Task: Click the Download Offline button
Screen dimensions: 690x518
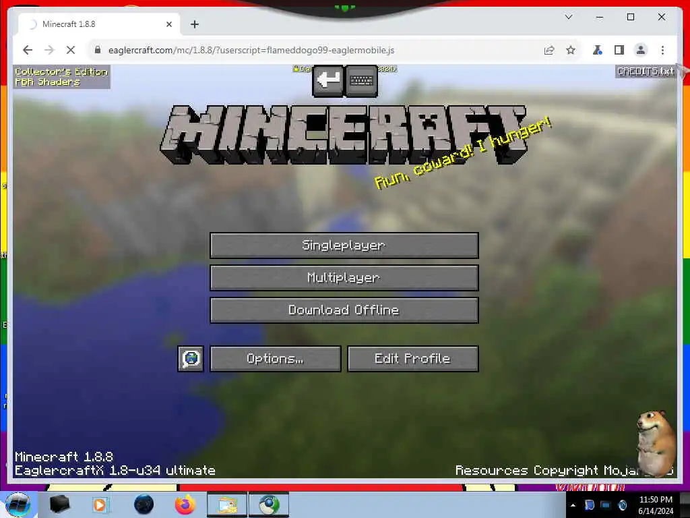Action: point(344,310)
